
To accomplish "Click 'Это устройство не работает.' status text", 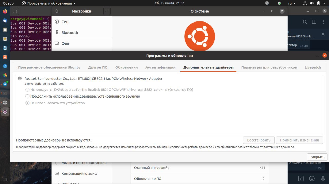I will click(x=44, y=84).
